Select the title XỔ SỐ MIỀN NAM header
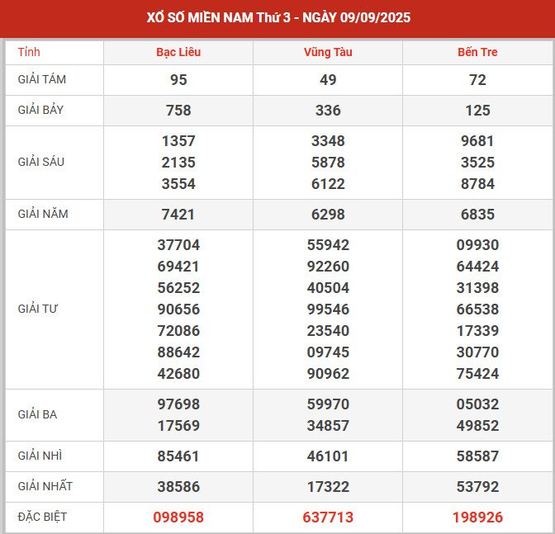555x534 pixels. 278,17
